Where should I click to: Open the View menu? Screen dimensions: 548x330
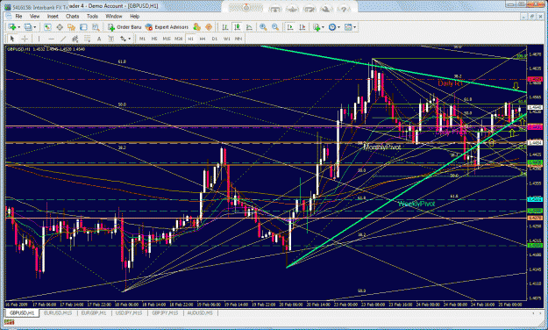coord(34,16)
